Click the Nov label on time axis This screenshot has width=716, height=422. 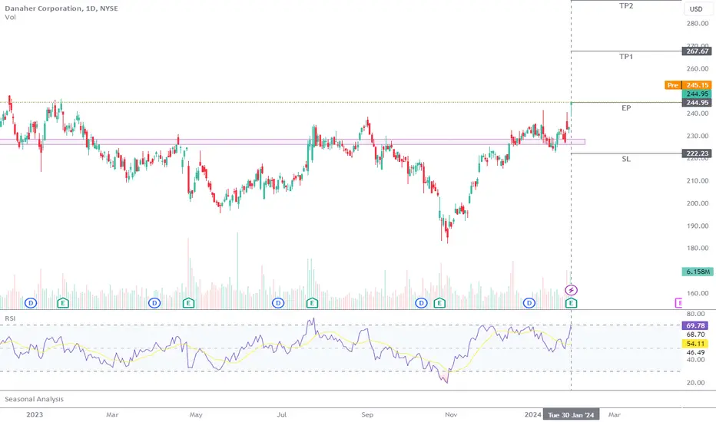point(451,414)
